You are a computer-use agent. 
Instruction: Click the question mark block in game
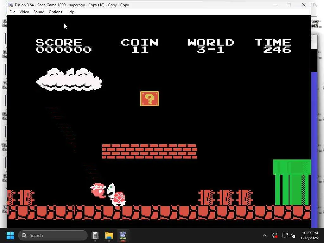tap(150, 99)
